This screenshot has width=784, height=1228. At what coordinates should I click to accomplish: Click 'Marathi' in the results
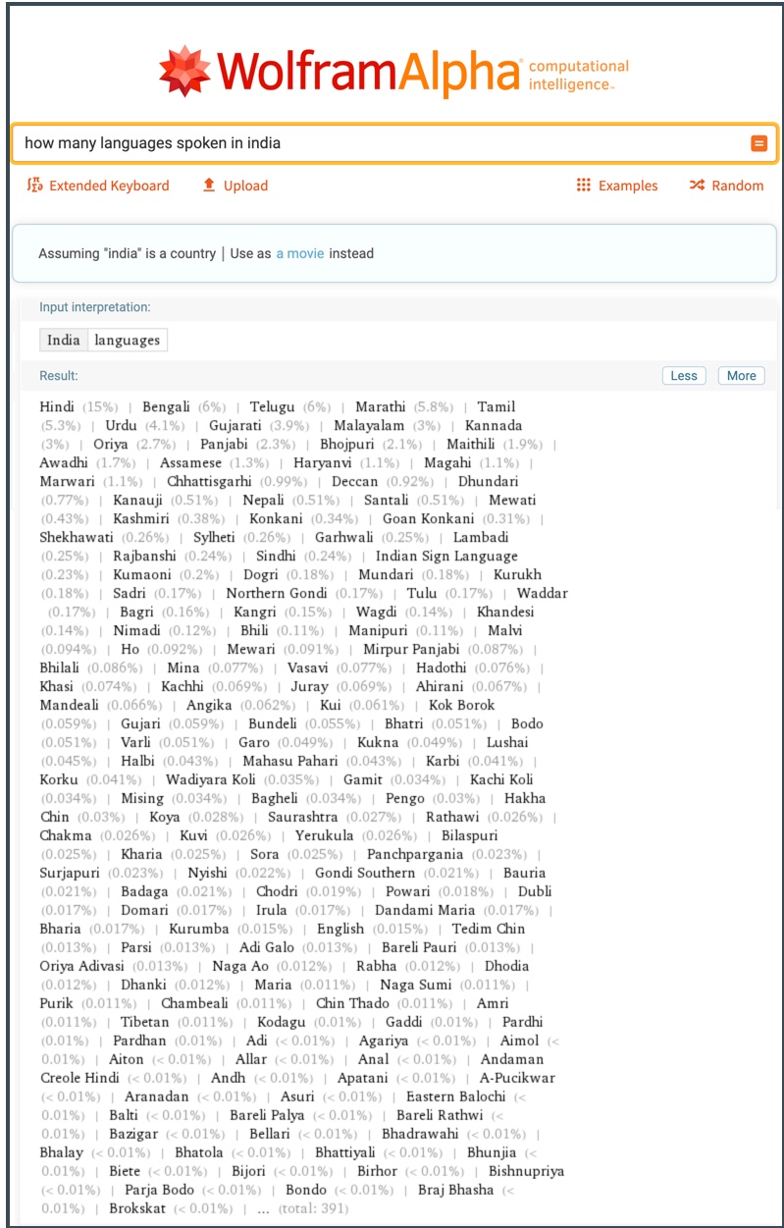point(381,406)
